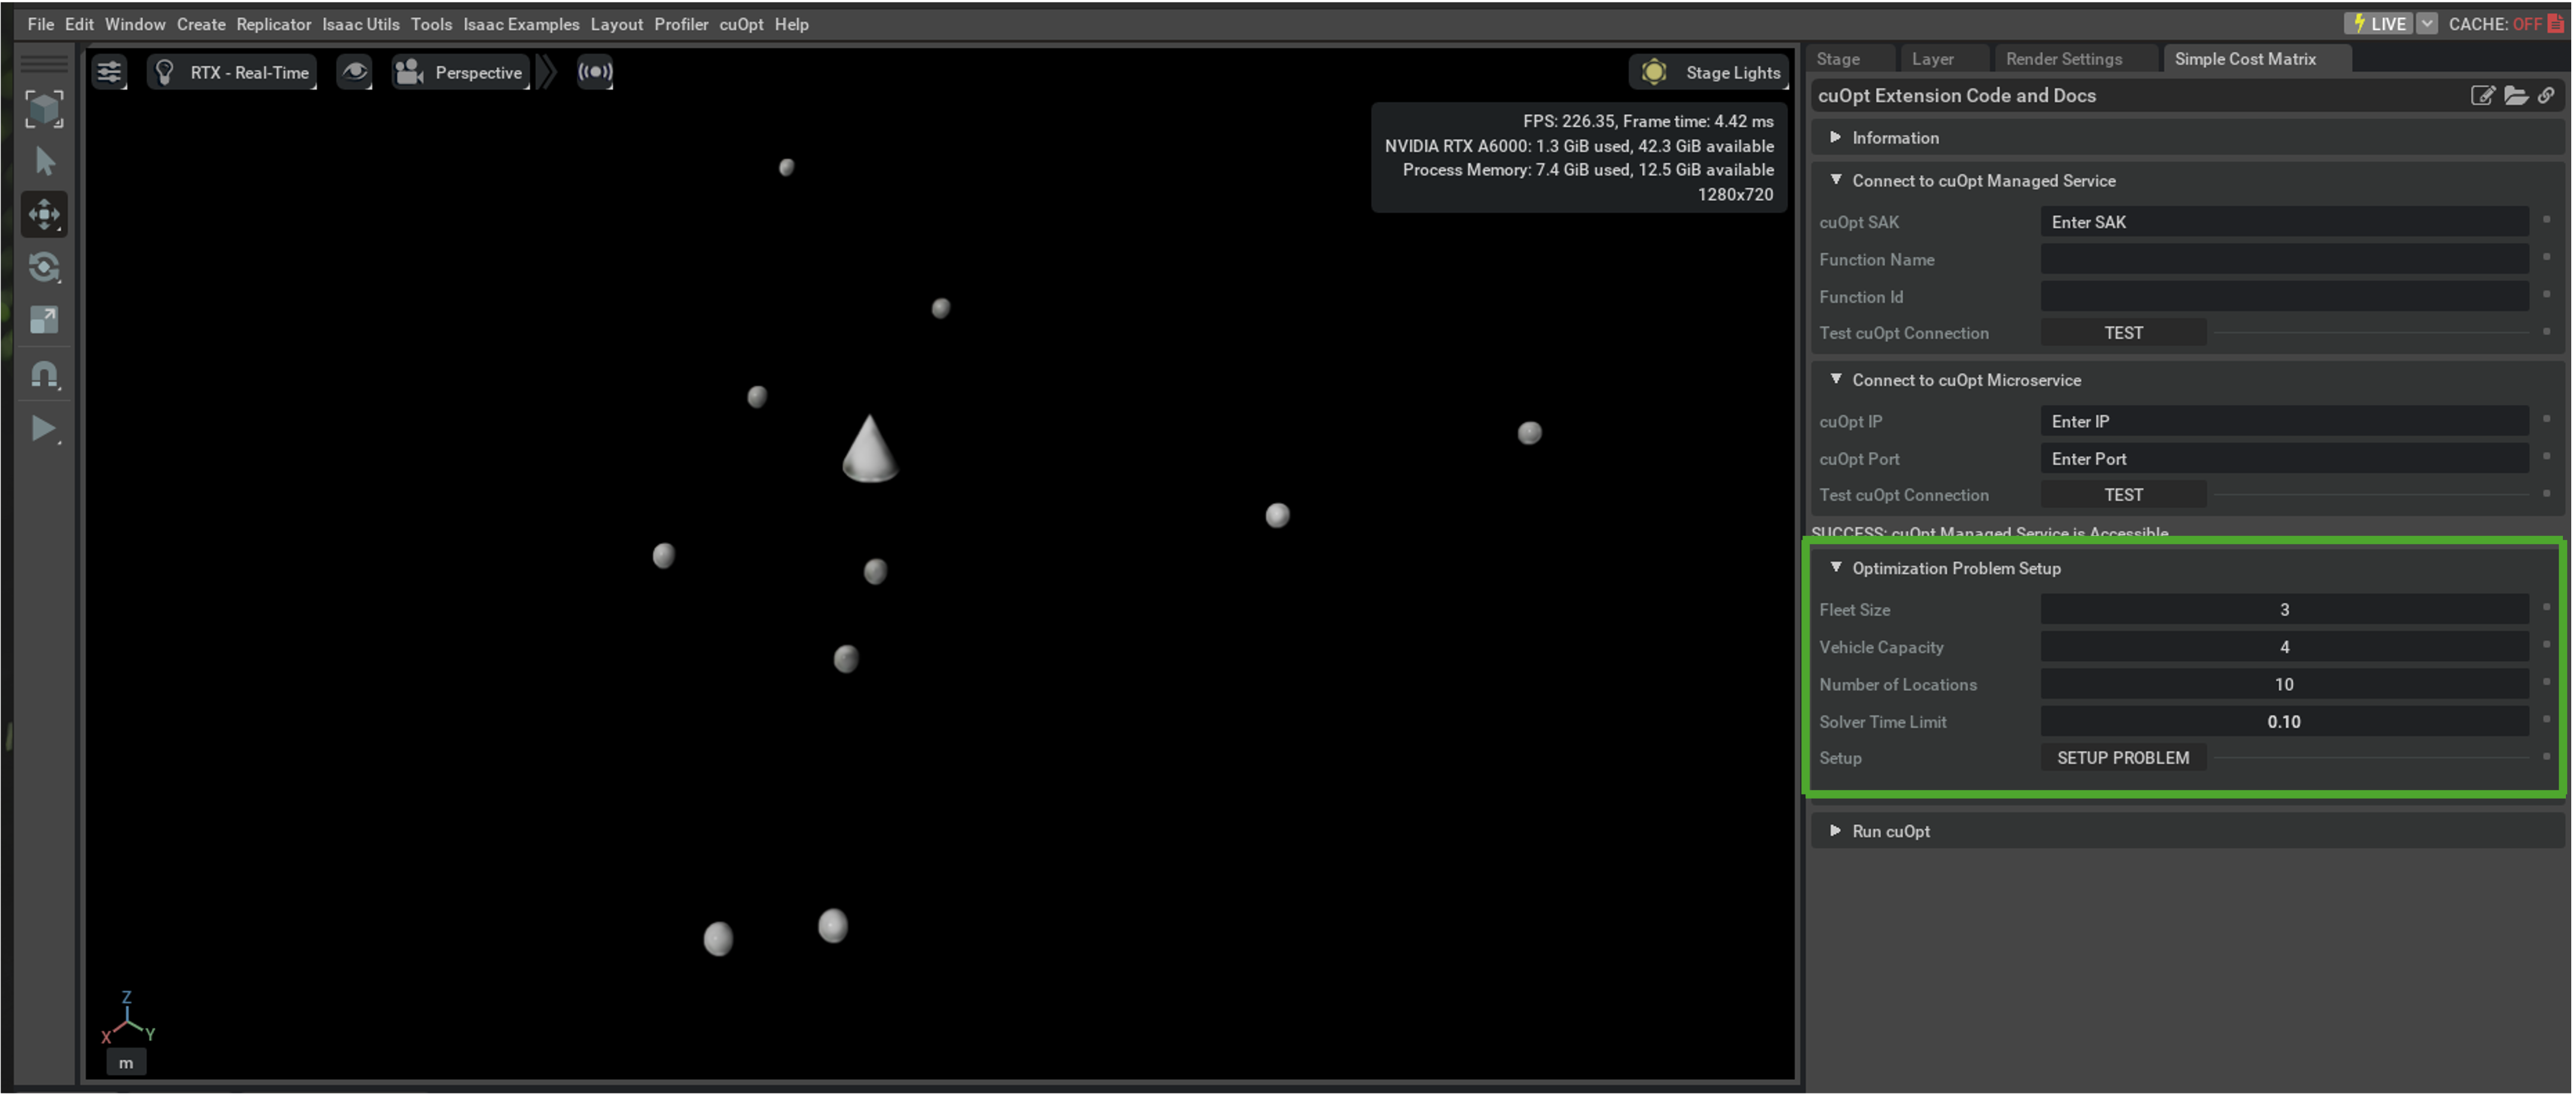This screenshot has height=1094, width=2576.
Task: Expand the Run cuOpt section
Action: point(1890,831)
